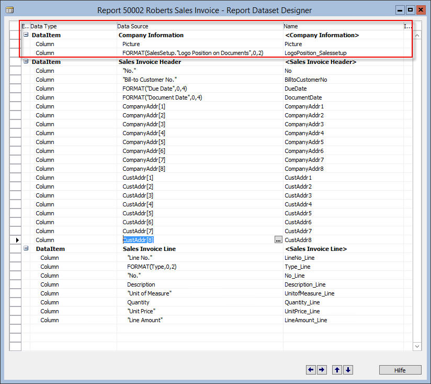This screenshot has width=431, height=384.
Task: Click the move down arrow button
Action: 348,370
